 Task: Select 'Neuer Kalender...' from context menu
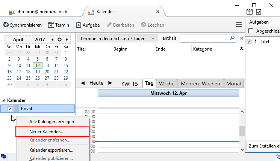tap(46, 132)
